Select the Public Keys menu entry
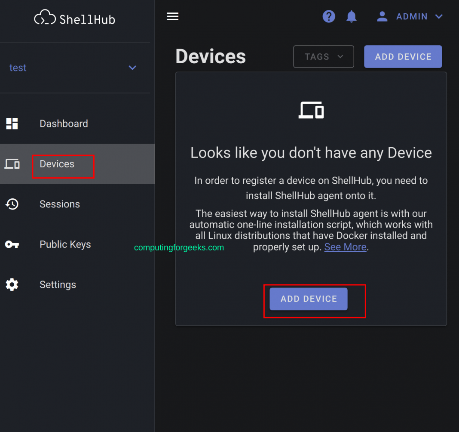459x432 pixels. coord(65,244)
